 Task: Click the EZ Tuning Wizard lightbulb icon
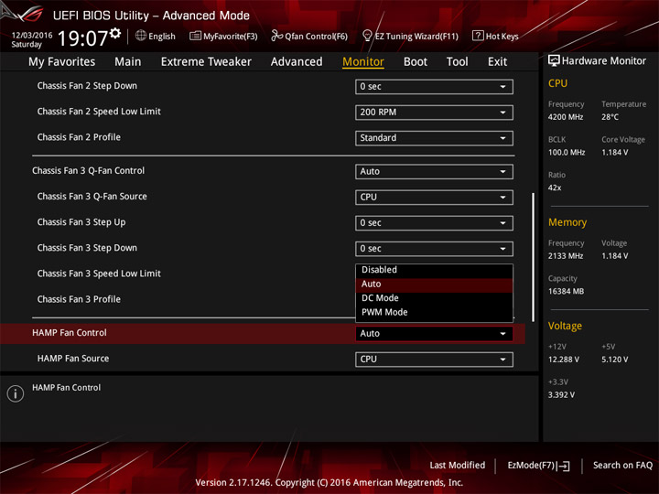pos(367,36)
